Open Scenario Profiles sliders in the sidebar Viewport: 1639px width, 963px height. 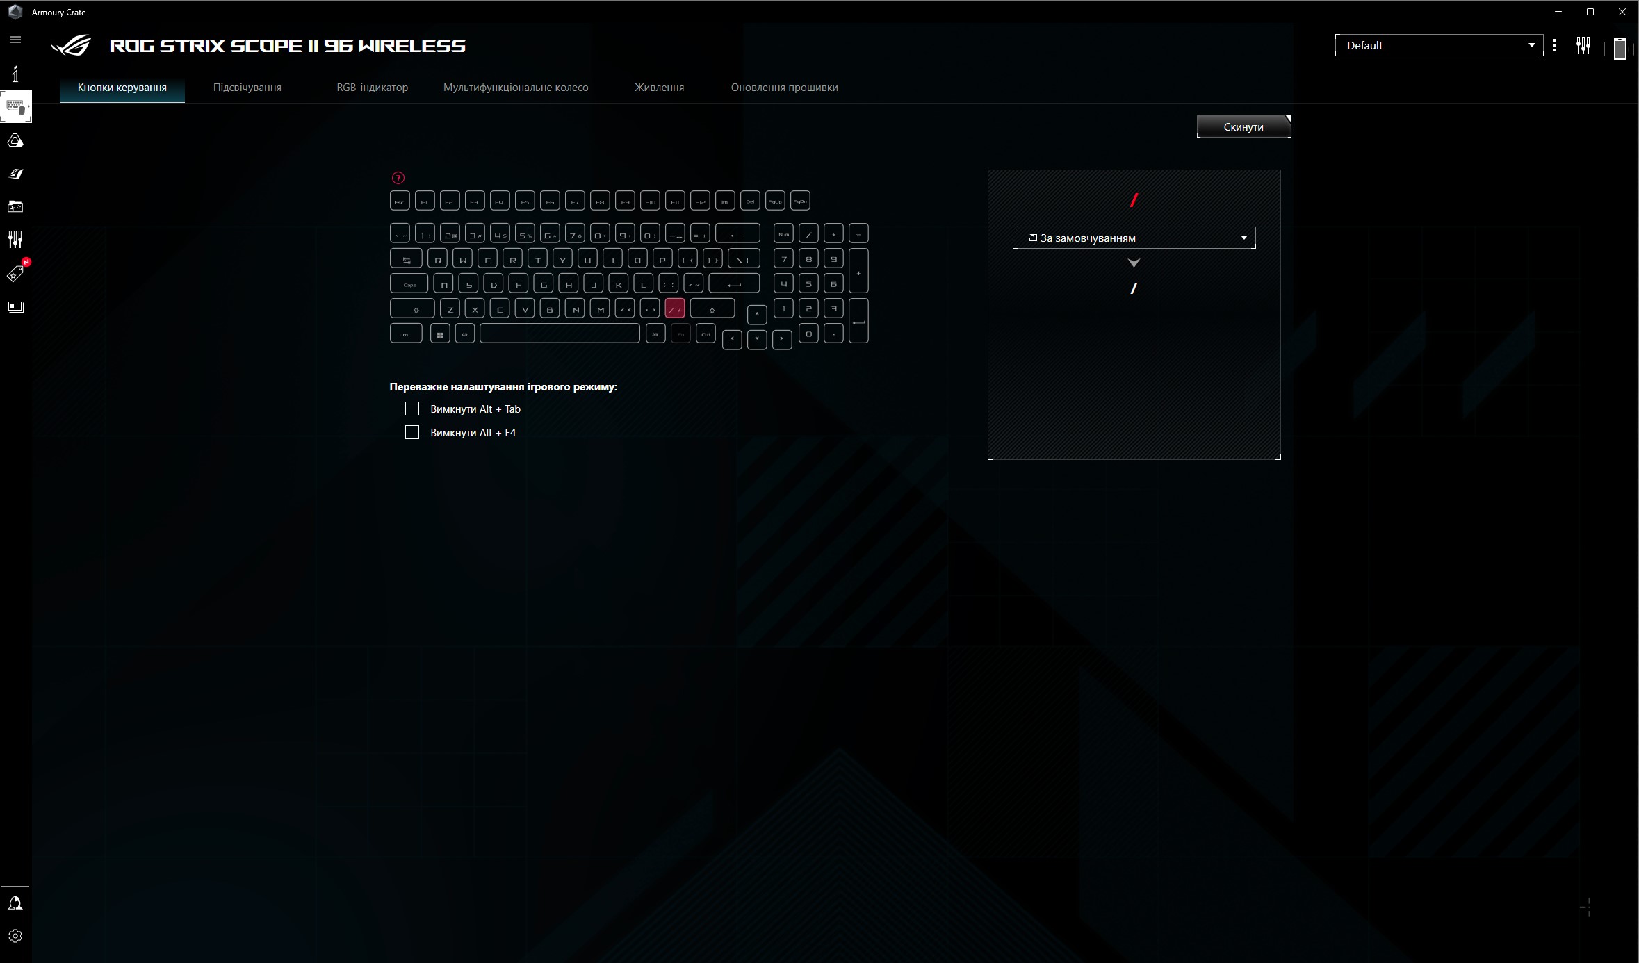(x=15, y=240)
